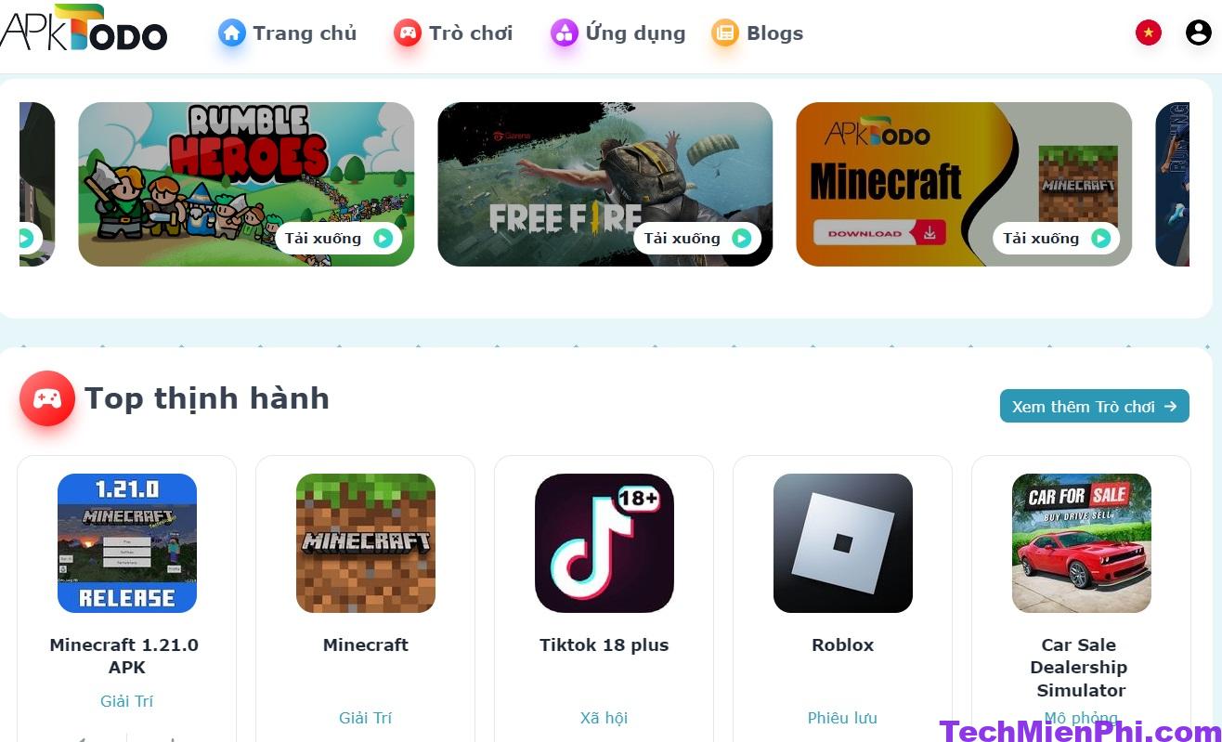
Task: Open the Trò chơi menu
Action: click(471, 33)
